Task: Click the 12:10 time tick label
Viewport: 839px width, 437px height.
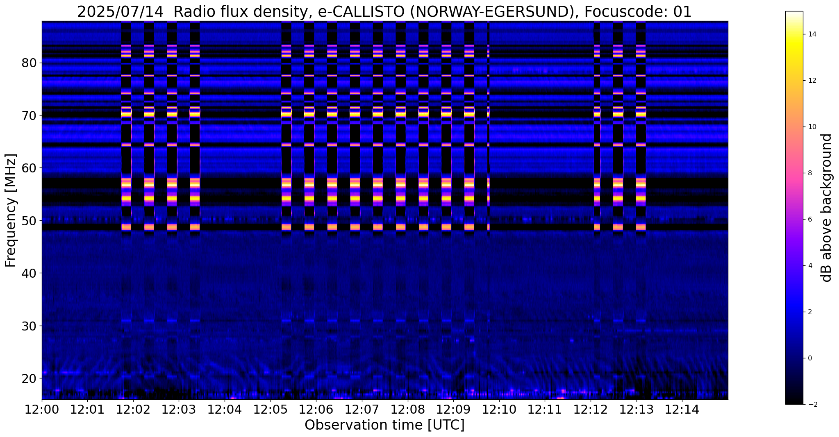Action: click(x=499, y=409)
